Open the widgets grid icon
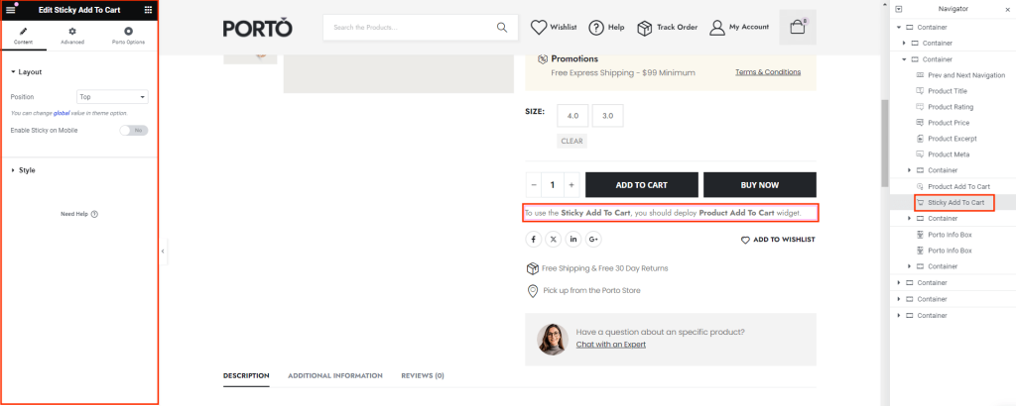The height and width of the screenshot is (406, 1016). click(148, 9)
